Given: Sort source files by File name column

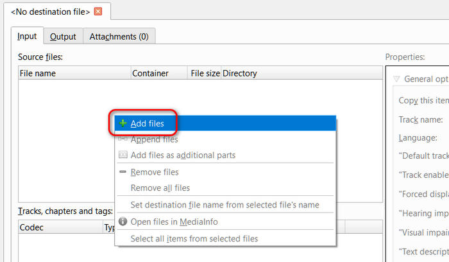Looking at the screenshot, I should pos(74,73).
